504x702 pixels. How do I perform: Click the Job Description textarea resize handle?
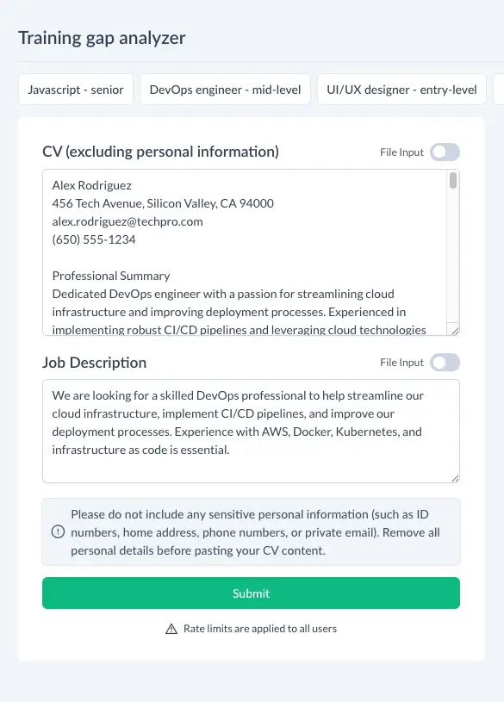[455, 478]
